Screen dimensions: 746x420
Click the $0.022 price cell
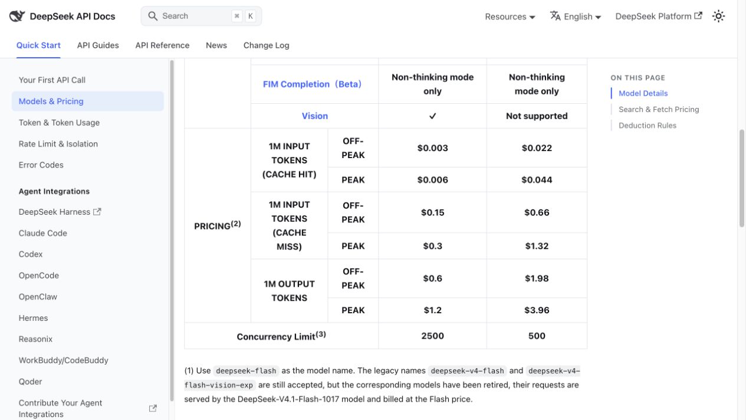(x=537, y=148)
